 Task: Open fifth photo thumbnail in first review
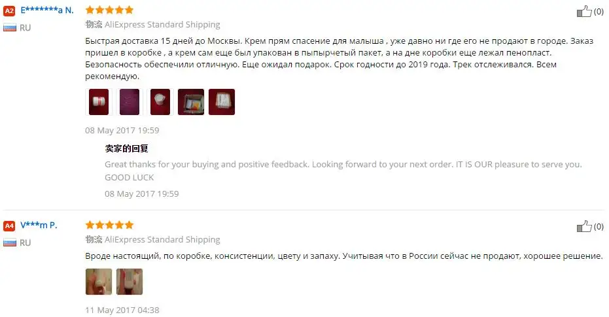click(x=221, y=102)
